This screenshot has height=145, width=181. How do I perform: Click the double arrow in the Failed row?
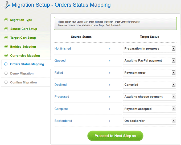pos(109,73)
